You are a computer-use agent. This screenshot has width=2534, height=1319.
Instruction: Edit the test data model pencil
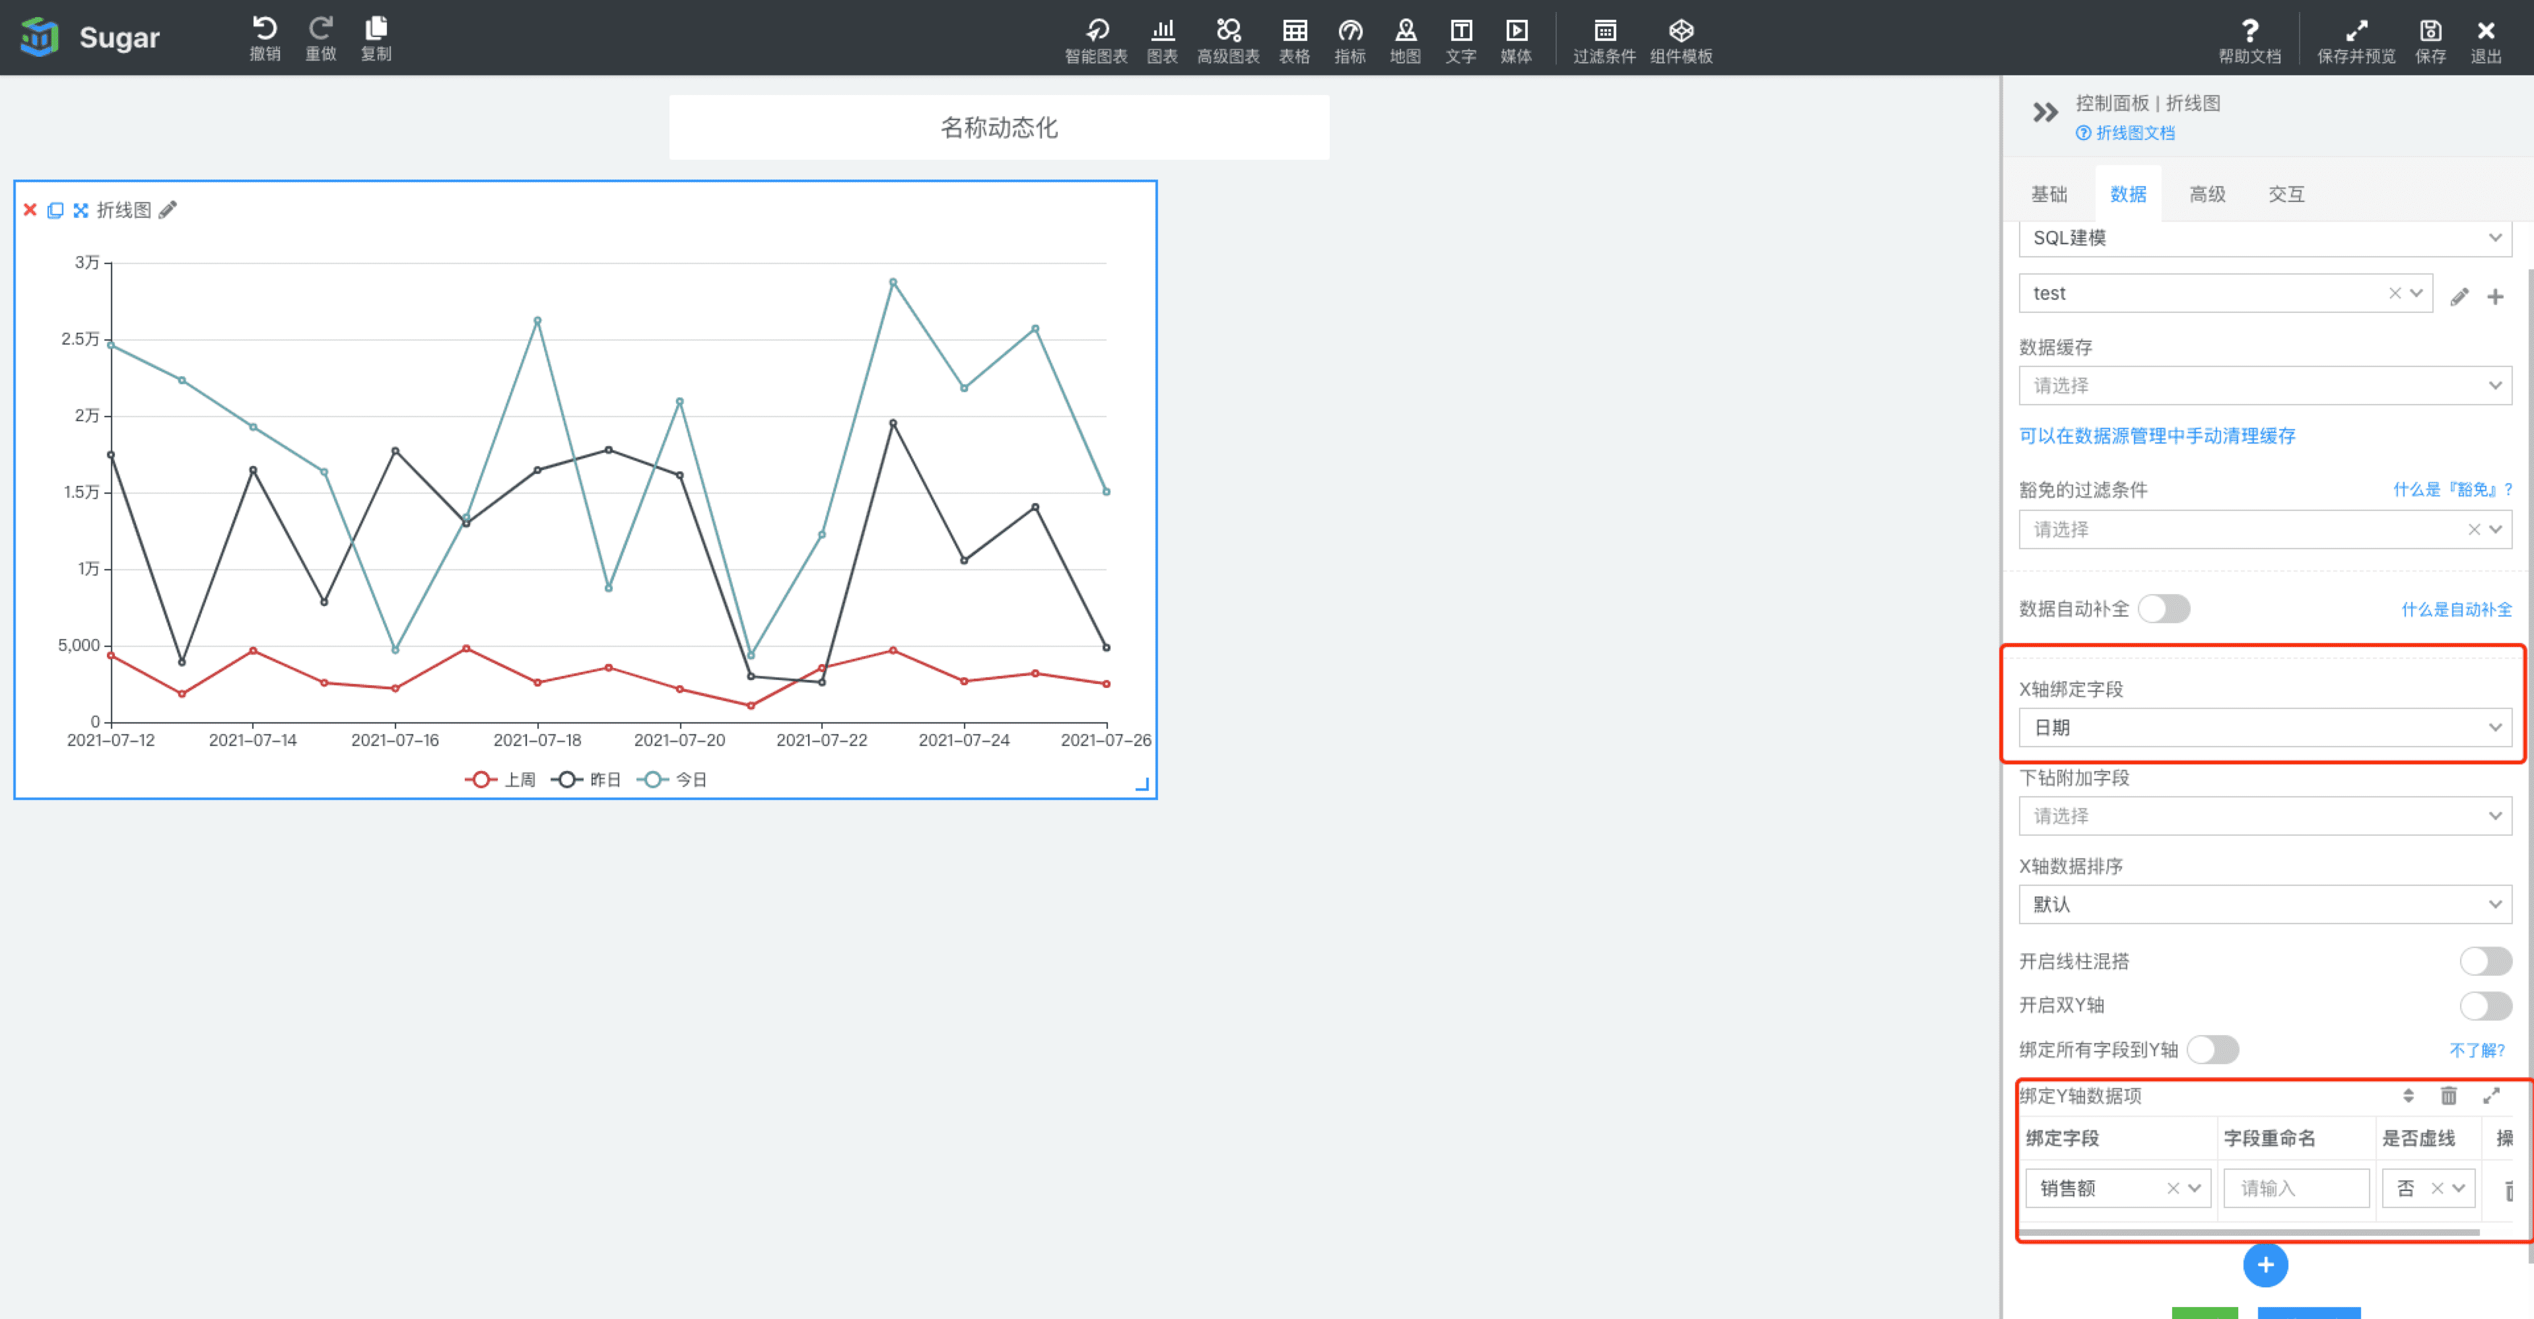[2459, 296]
